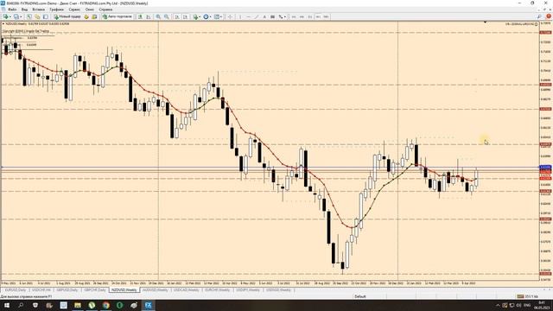Expand the Indicators dropdown arrow

(x=200, y=16)
